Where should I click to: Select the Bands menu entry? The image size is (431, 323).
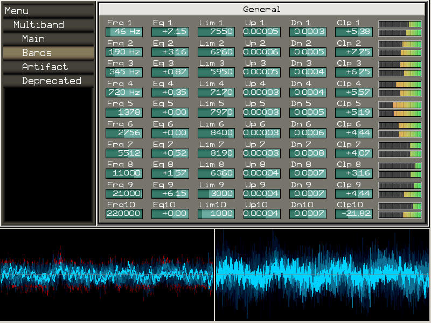pyautogui.click(x=48, y=53)
